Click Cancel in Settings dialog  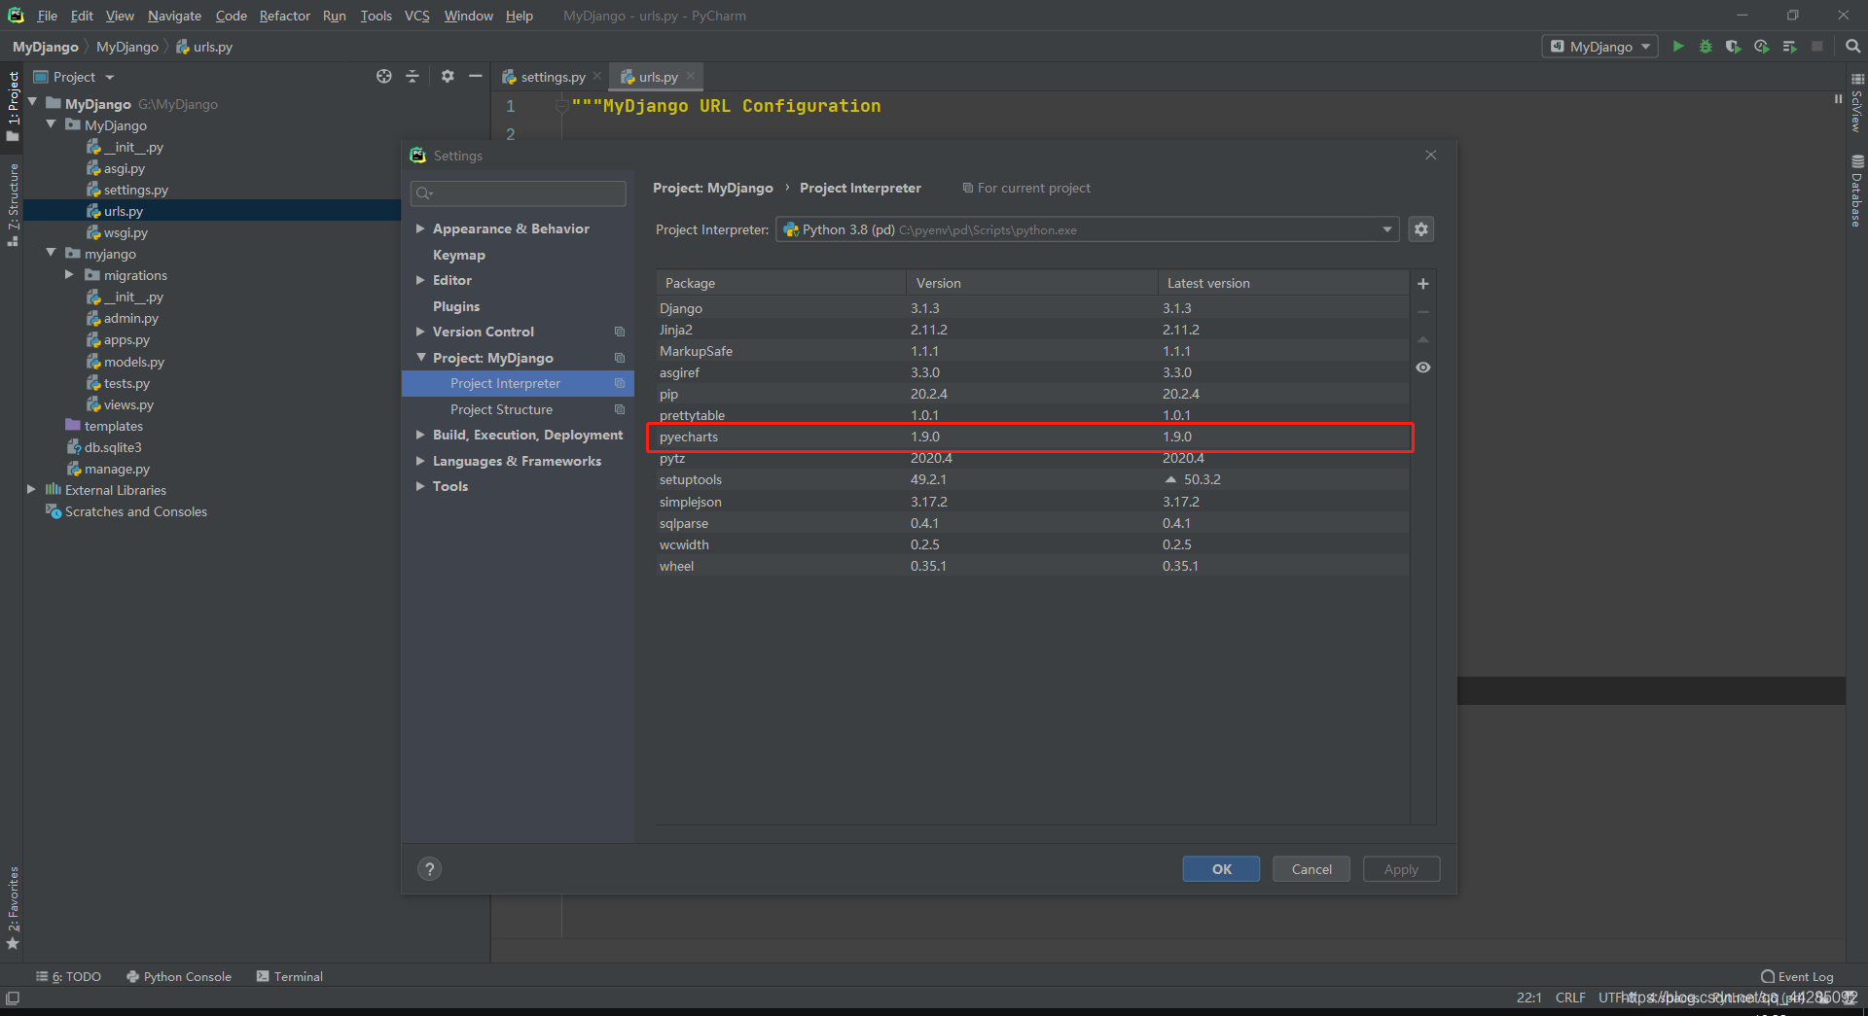pyautogui.click(x=1311, y=869)
